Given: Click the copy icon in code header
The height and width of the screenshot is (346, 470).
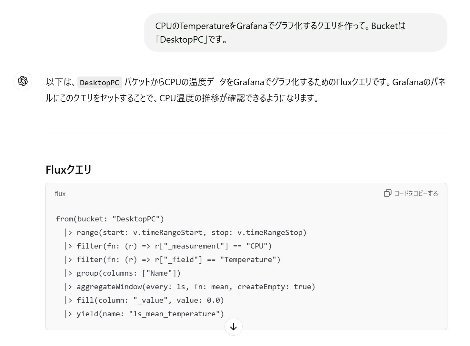Looking at the screenshot, I should 387,193.
